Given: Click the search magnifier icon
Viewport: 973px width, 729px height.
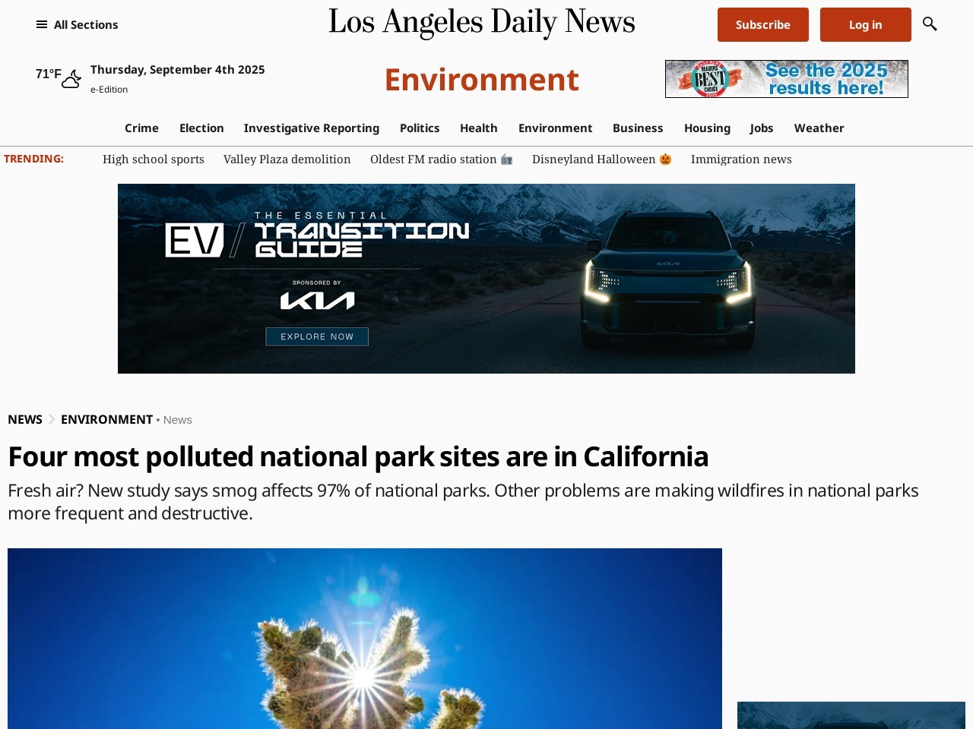Looking at the screenshot, I should (930, 24).
